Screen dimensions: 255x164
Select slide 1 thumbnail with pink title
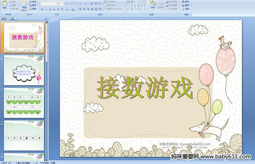(24, 37)
